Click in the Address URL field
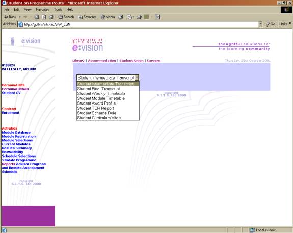293x233 pixels. (x=140, y=24)
